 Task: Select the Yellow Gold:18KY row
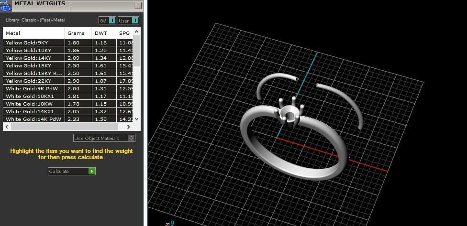point(68,65)
